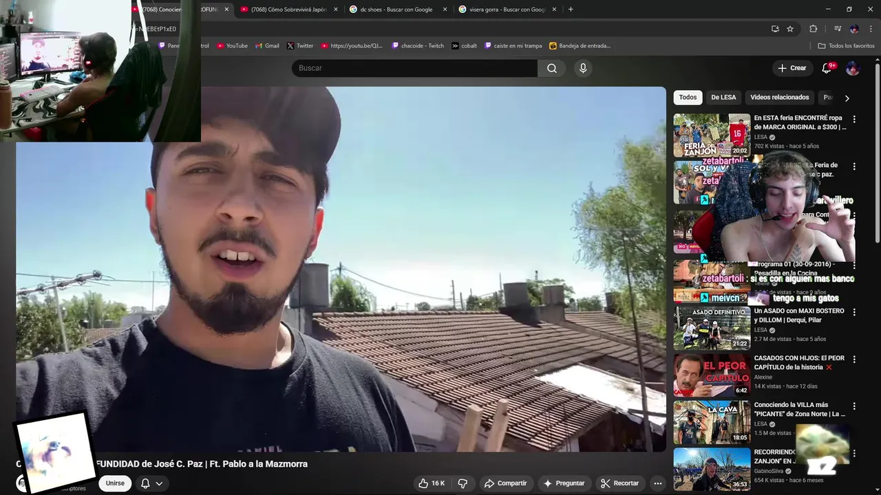Close the 'visera gorra' Google tab
Image resolution: width=881 pixels, height=495 pixels.
[x=554, y=10]
